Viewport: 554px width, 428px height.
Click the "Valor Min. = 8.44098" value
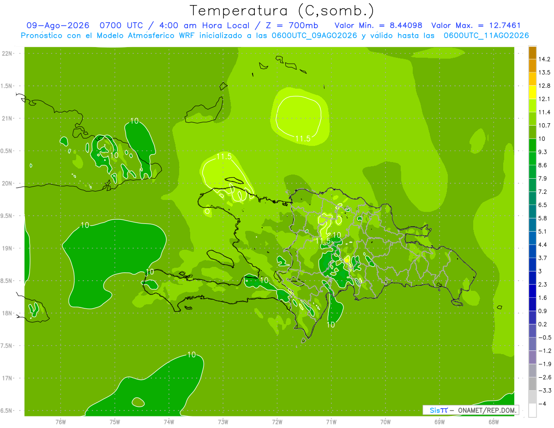[x=378, y=25]
